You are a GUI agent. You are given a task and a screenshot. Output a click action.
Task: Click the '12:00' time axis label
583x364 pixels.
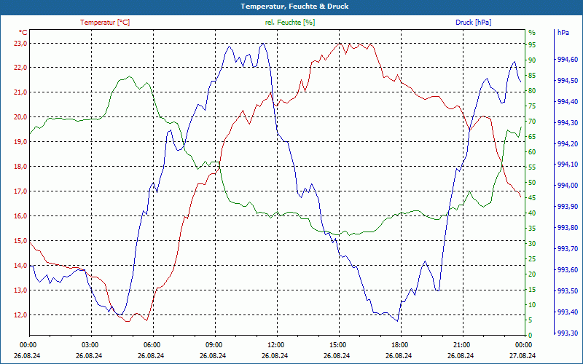(x=275, y=345)
